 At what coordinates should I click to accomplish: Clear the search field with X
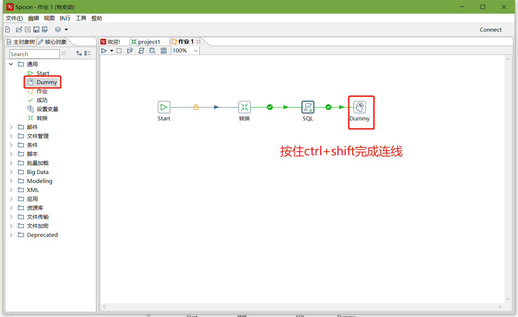(64, 53)
